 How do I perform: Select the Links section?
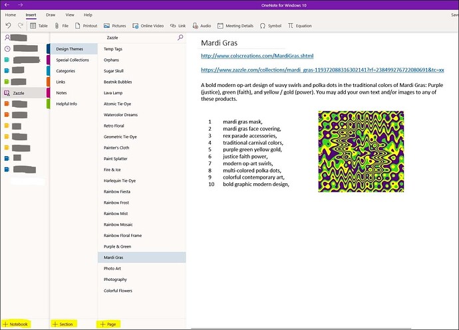point(74,82)
